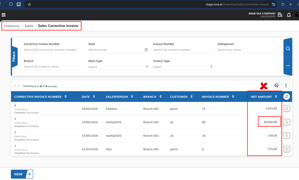The image size is (299, 180).
Task: Go to Inventory breadcrumb
Action: click(12, 26)
